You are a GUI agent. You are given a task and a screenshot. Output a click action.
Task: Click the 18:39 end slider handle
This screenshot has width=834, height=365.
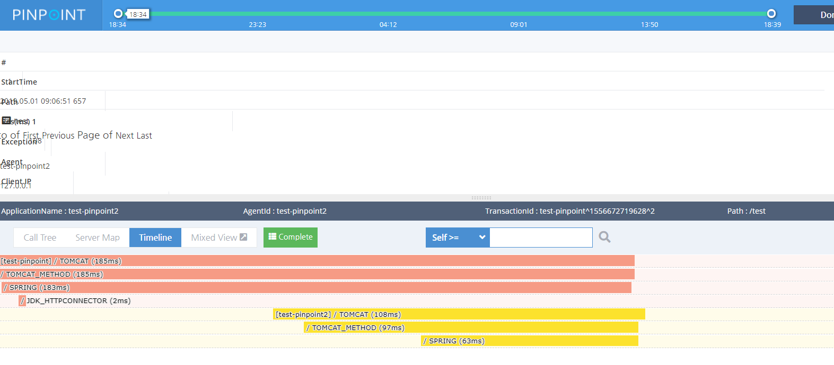771,14
